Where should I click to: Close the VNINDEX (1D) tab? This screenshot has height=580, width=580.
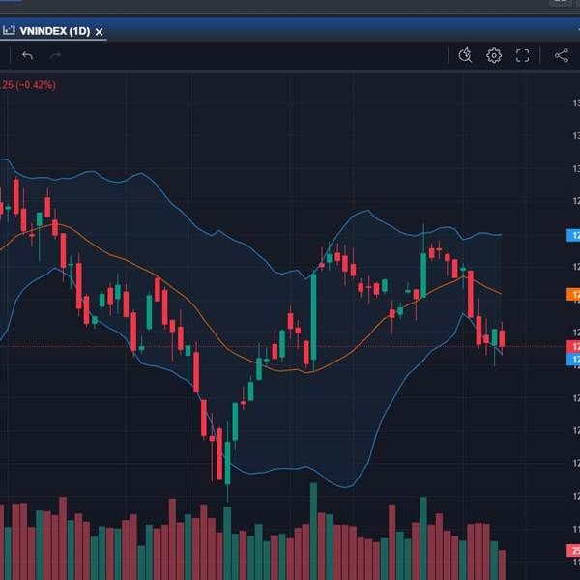[x=100, y=32]
